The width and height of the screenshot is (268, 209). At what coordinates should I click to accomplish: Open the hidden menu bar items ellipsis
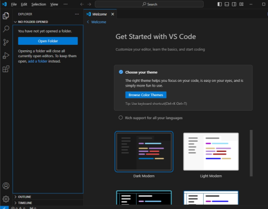click(65, 4)
